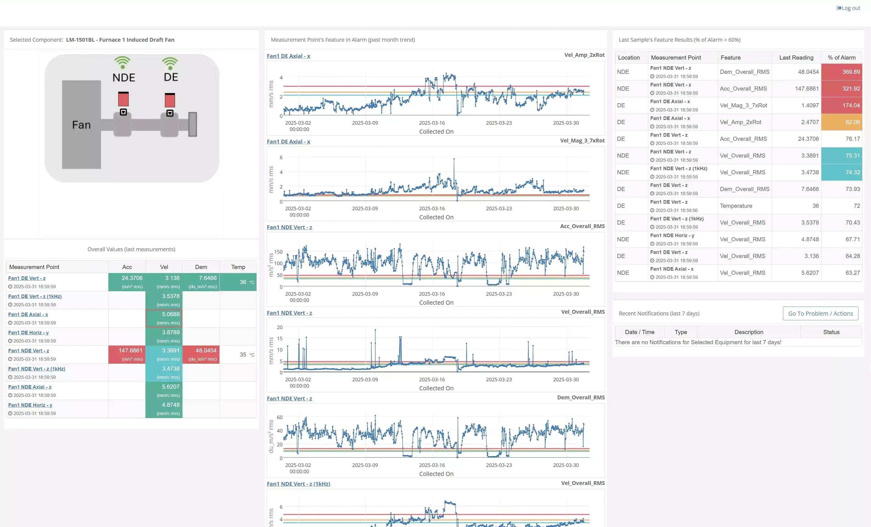Image resolution: width=871 pixels, height=527 pixels.
Task: Select the 174.04 % of Alarm cell
Action: click(842, 105)
